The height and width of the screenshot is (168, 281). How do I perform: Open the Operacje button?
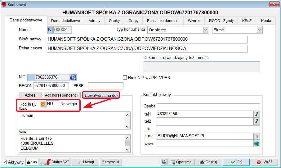tap(181, 162)
